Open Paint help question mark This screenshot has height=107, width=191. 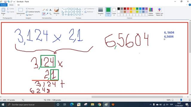pyautogui.click(x=190, y=5)
